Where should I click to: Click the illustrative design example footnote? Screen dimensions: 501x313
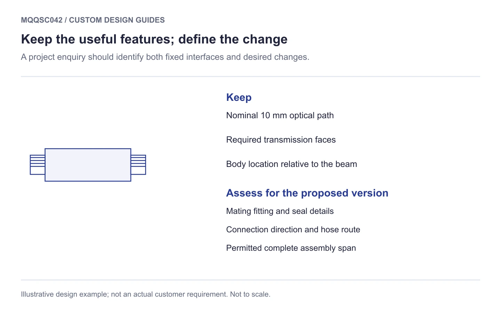pyautogui.click(x=145, y=294)
